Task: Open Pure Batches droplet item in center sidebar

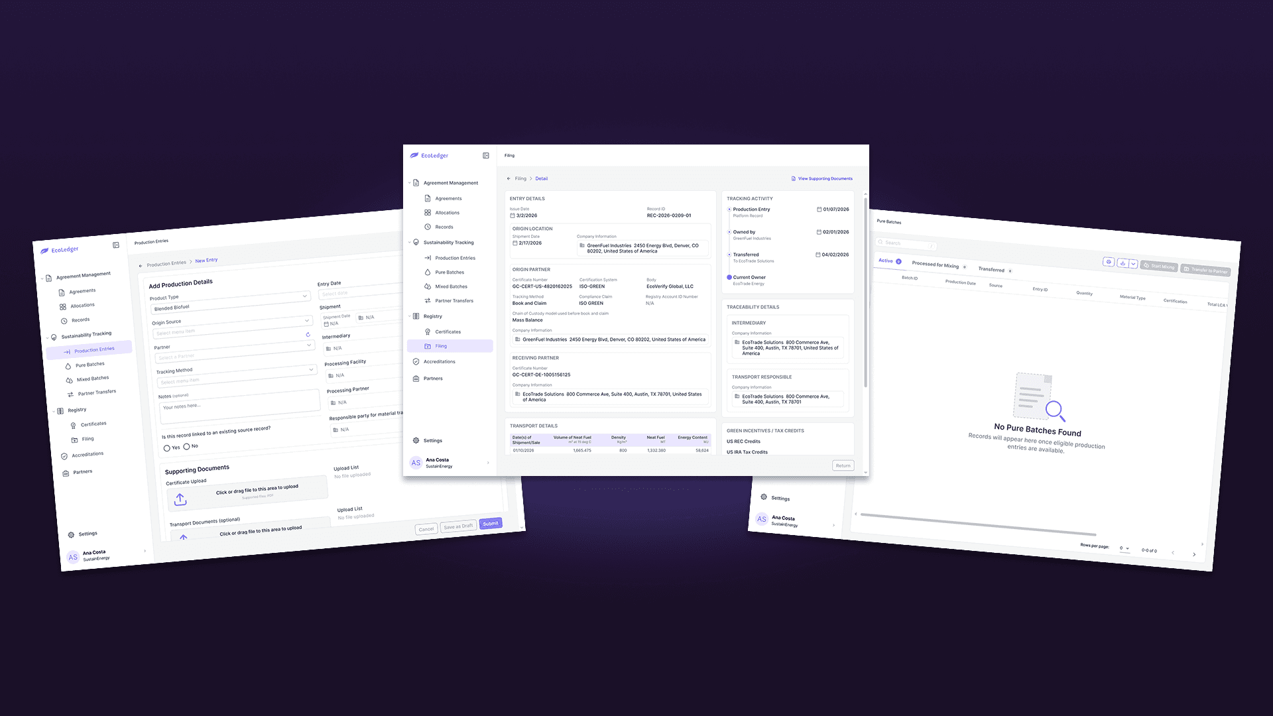Action: coord(450,272)
